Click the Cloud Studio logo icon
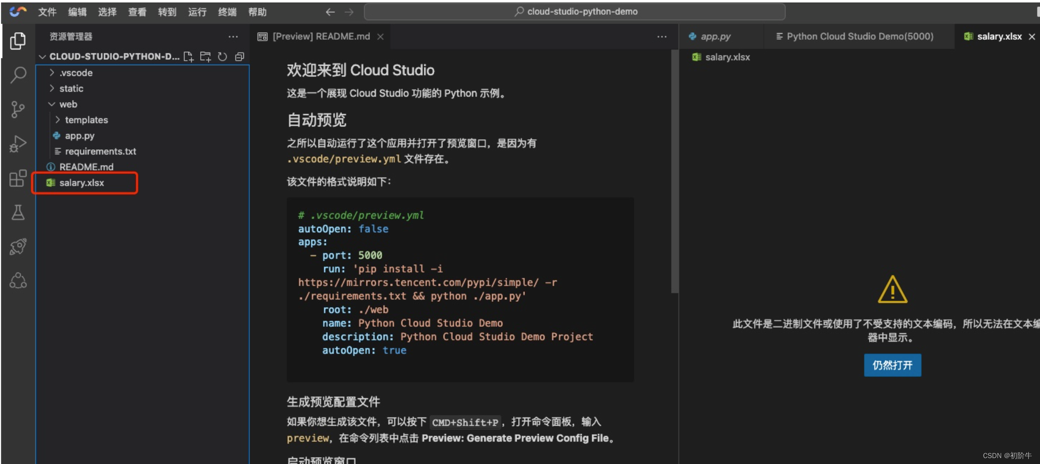Image resolution: width=1040 pixels, height=464 pixels. (x=18, y=11)
